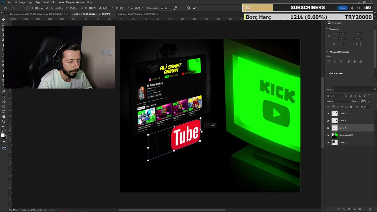377x212 pixels.
Task: Select the Hand tool
Action: click(4, 116)
